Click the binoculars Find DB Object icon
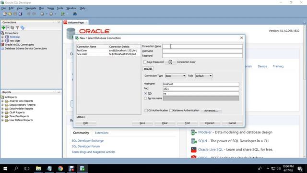307x173 pixels. pos(75,14)
